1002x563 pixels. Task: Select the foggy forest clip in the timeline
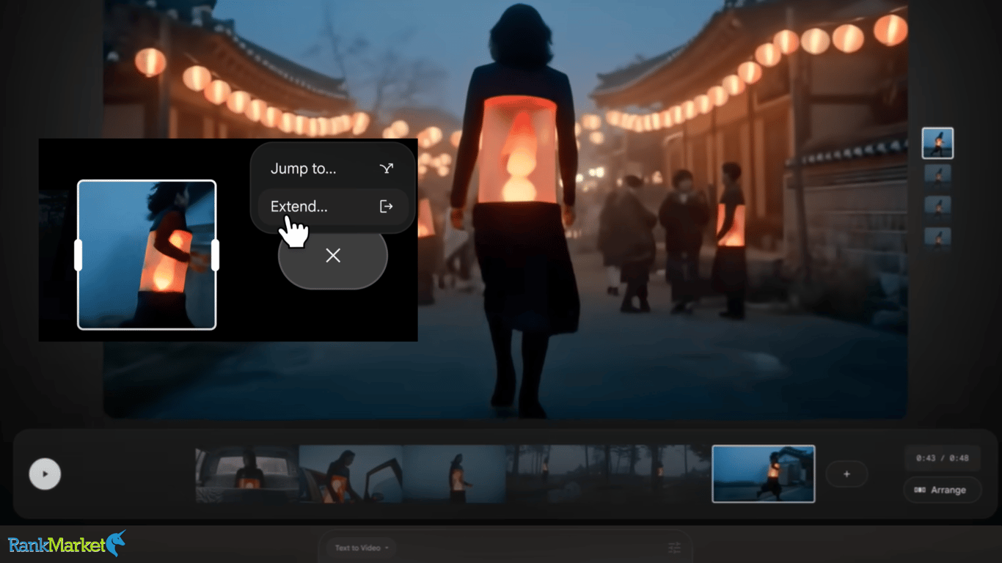point(609,474)
